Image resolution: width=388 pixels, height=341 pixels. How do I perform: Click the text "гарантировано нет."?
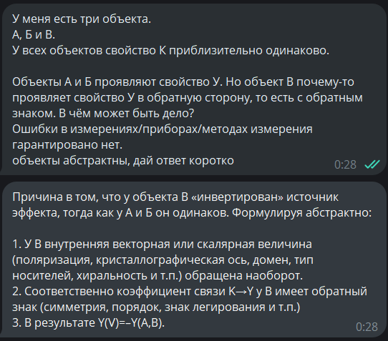pos(67,145)
